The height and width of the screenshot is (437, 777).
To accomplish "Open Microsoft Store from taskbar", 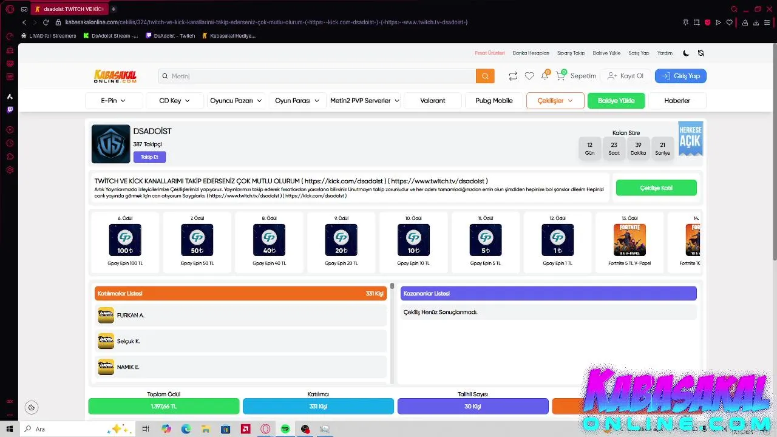I will [225, 429].
